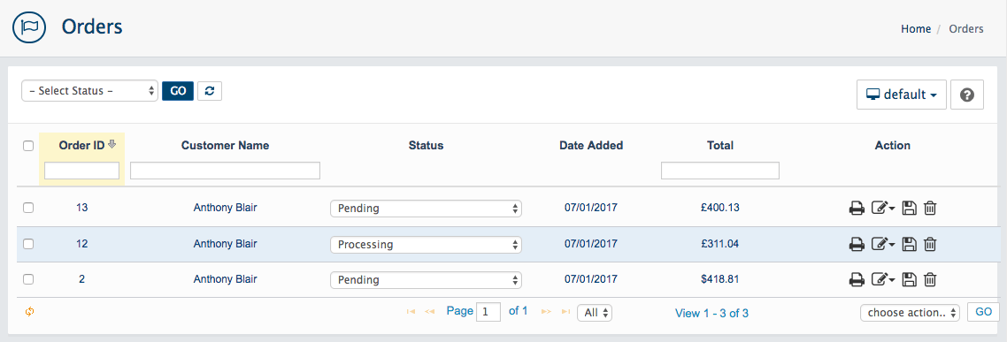Click GO button next to choose action
This screenshot has height=342, width=1007.
coord(983,313)
